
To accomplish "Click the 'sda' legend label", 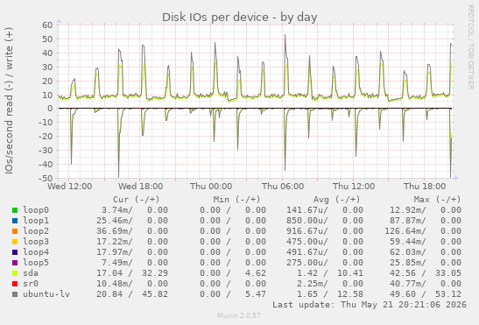I will (x=31, y=273).
